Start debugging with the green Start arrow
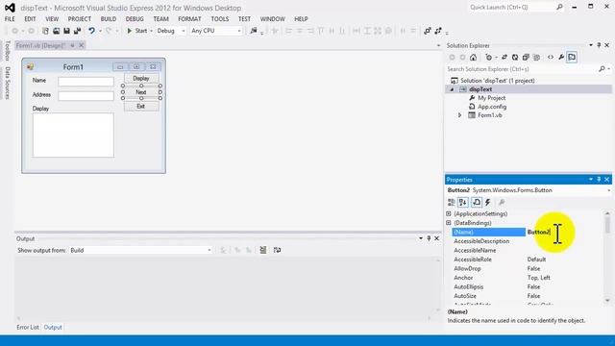This screenshot has height=346, width=615. 130,31
